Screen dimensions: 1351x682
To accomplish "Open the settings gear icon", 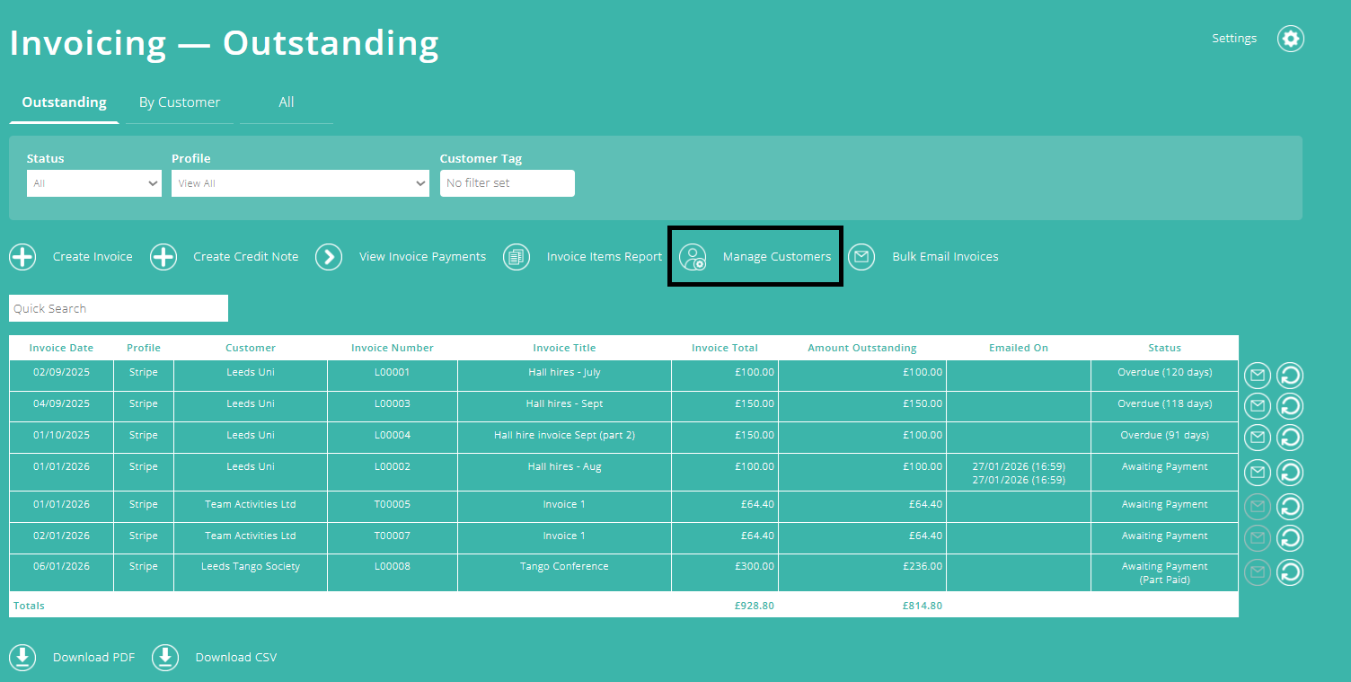I will point(1291,39).
